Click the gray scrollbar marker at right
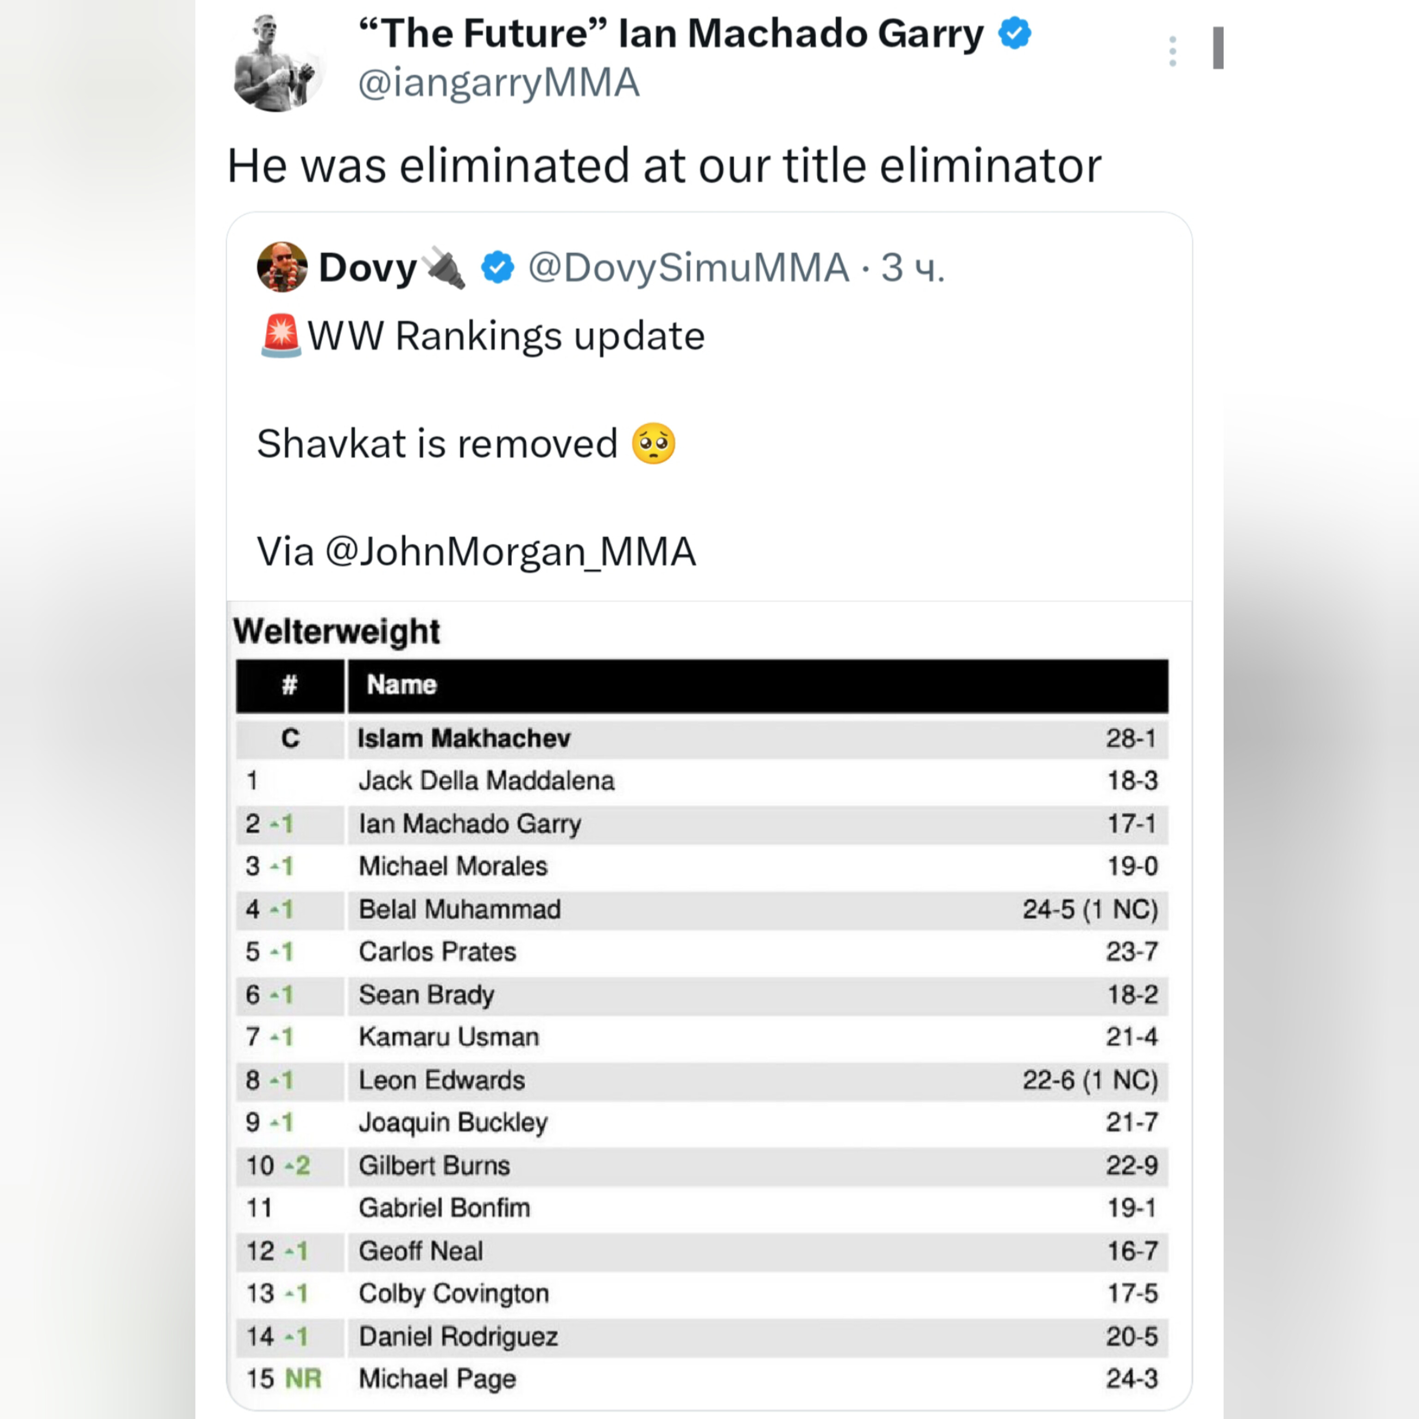This screenshot has height=1419, width=1419. [x=1218, y=49]
